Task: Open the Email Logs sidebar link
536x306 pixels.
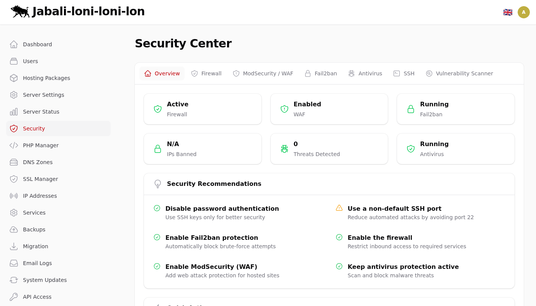Action: pyautogui.click(x=37, y=263)
